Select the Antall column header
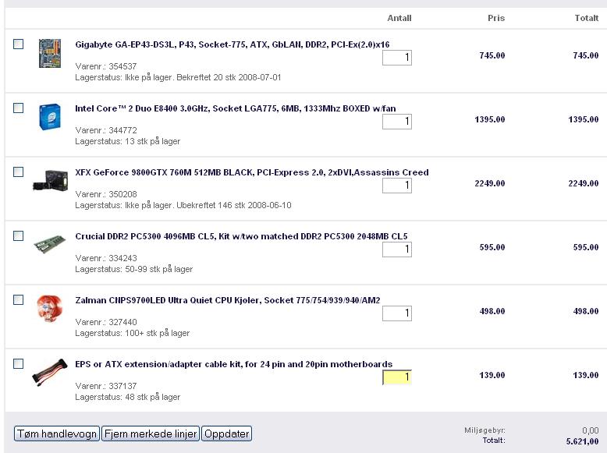 399,18
